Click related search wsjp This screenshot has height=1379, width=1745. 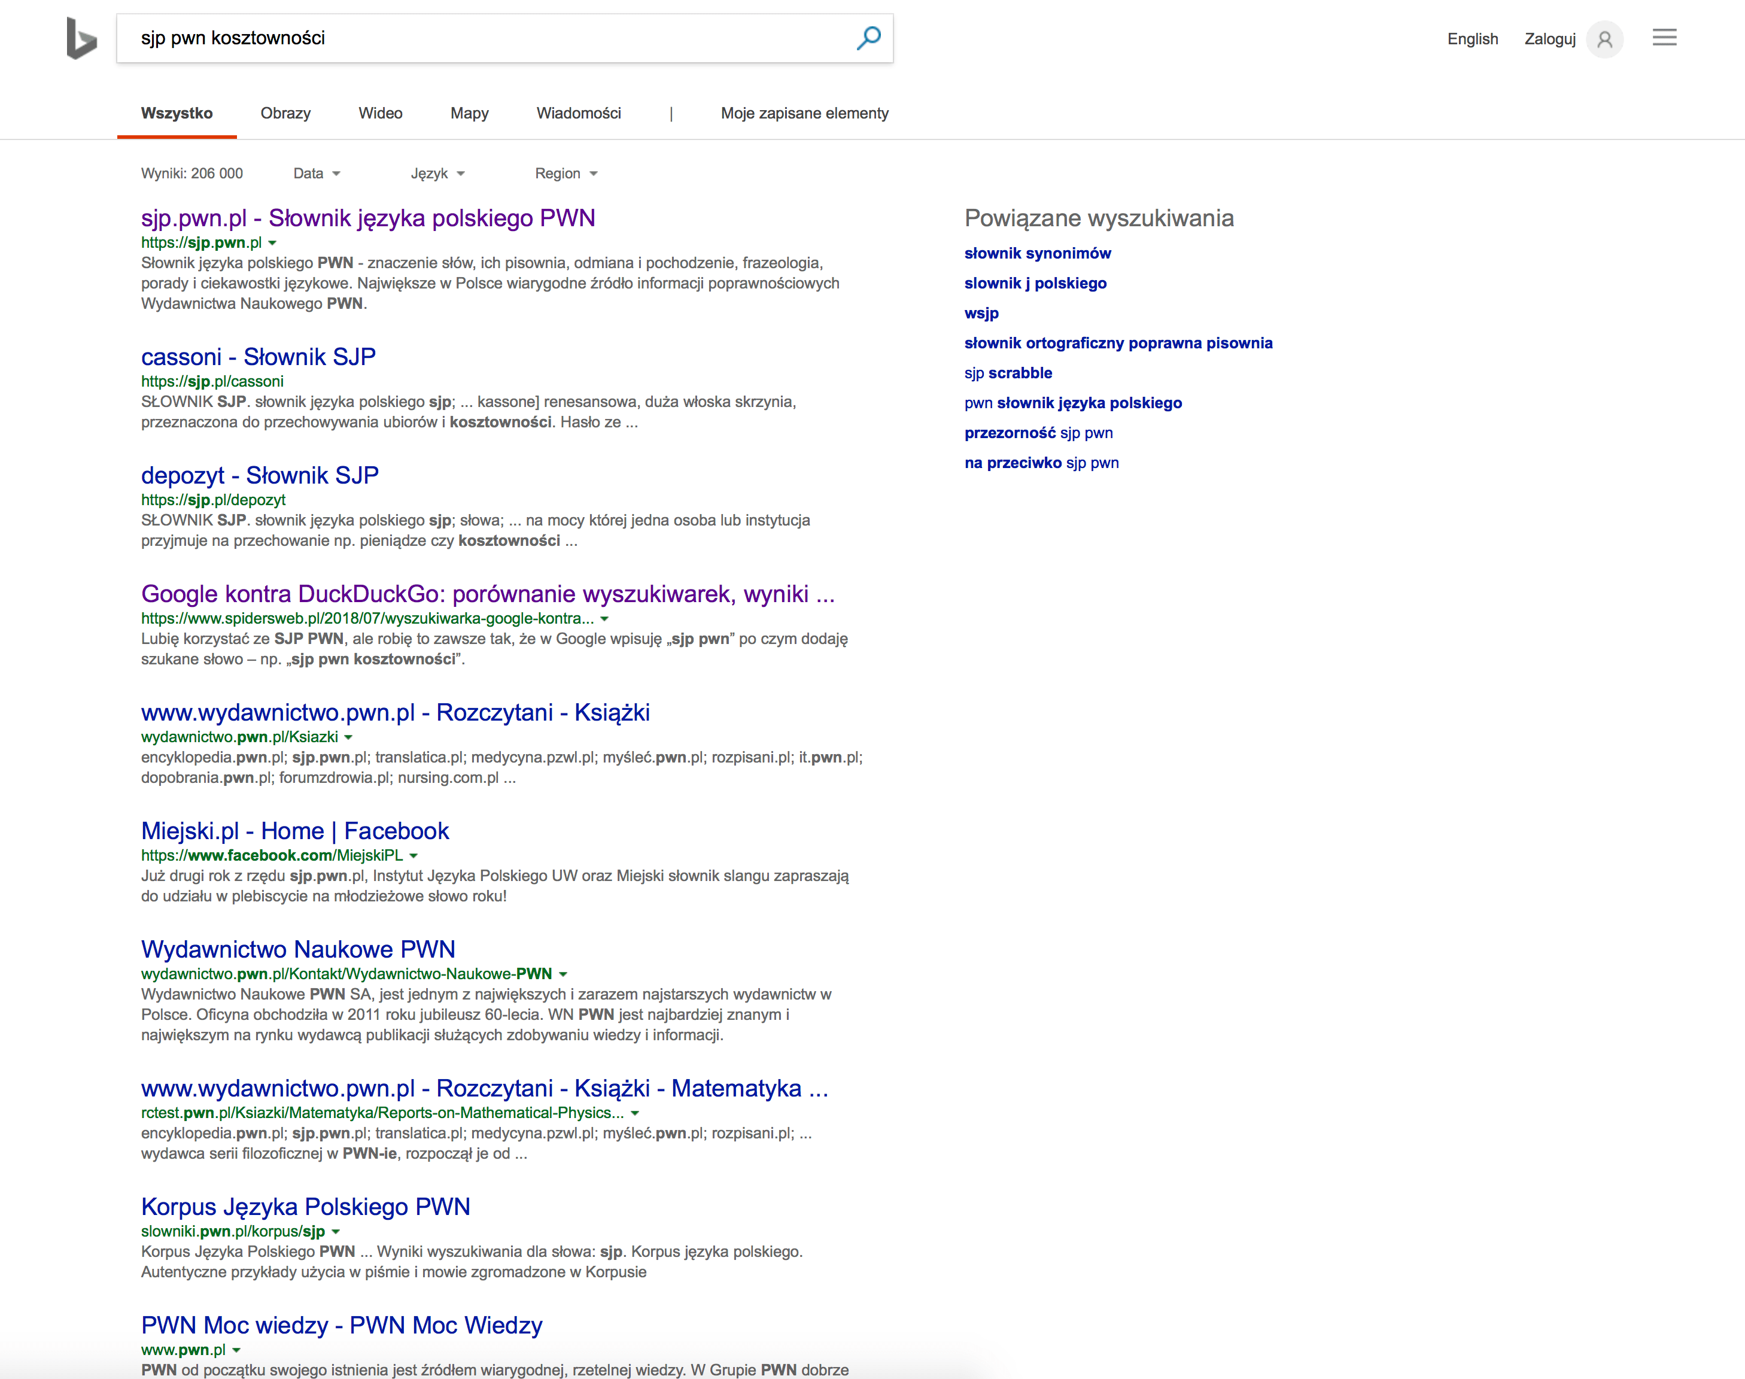[x=981, y=313]
